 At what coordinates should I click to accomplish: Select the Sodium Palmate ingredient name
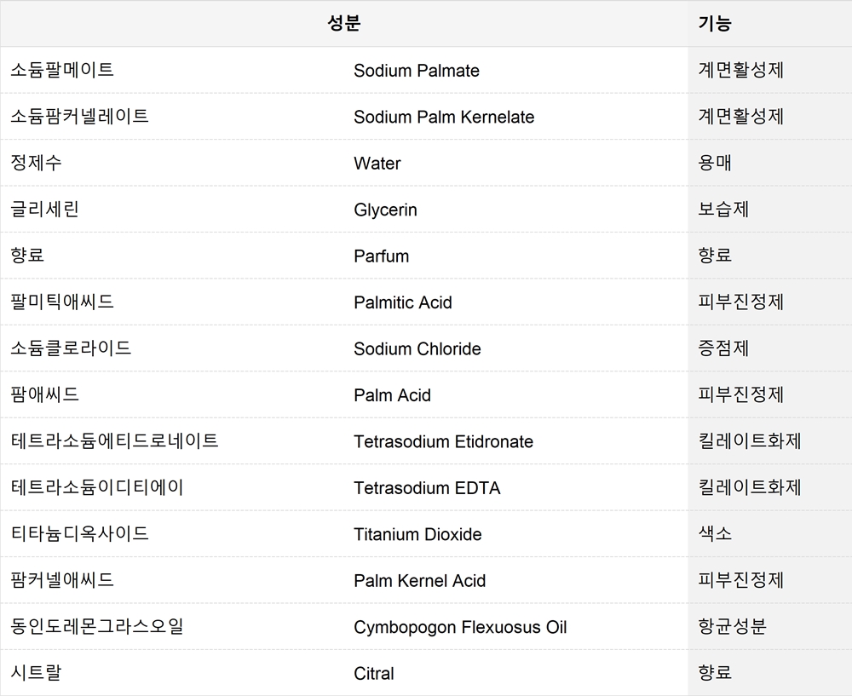(x=417, y=71)
